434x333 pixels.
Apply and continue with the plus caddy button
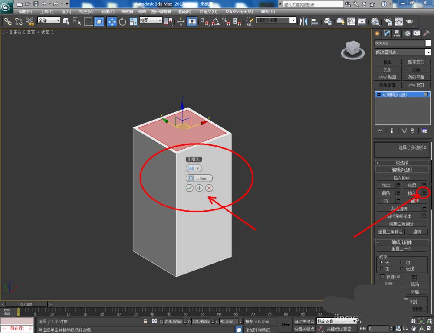199,188
